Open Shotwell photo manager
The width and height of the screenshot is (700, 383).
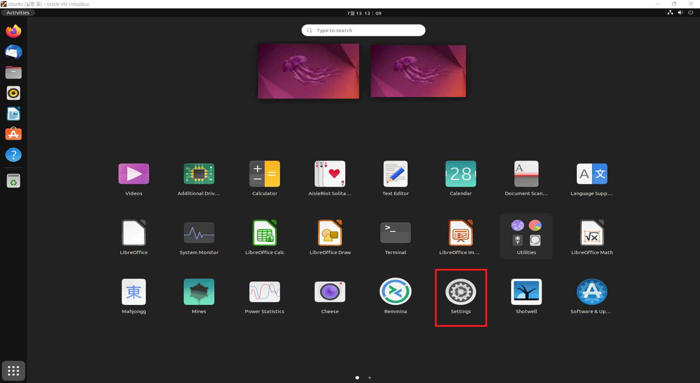point(526,291)
